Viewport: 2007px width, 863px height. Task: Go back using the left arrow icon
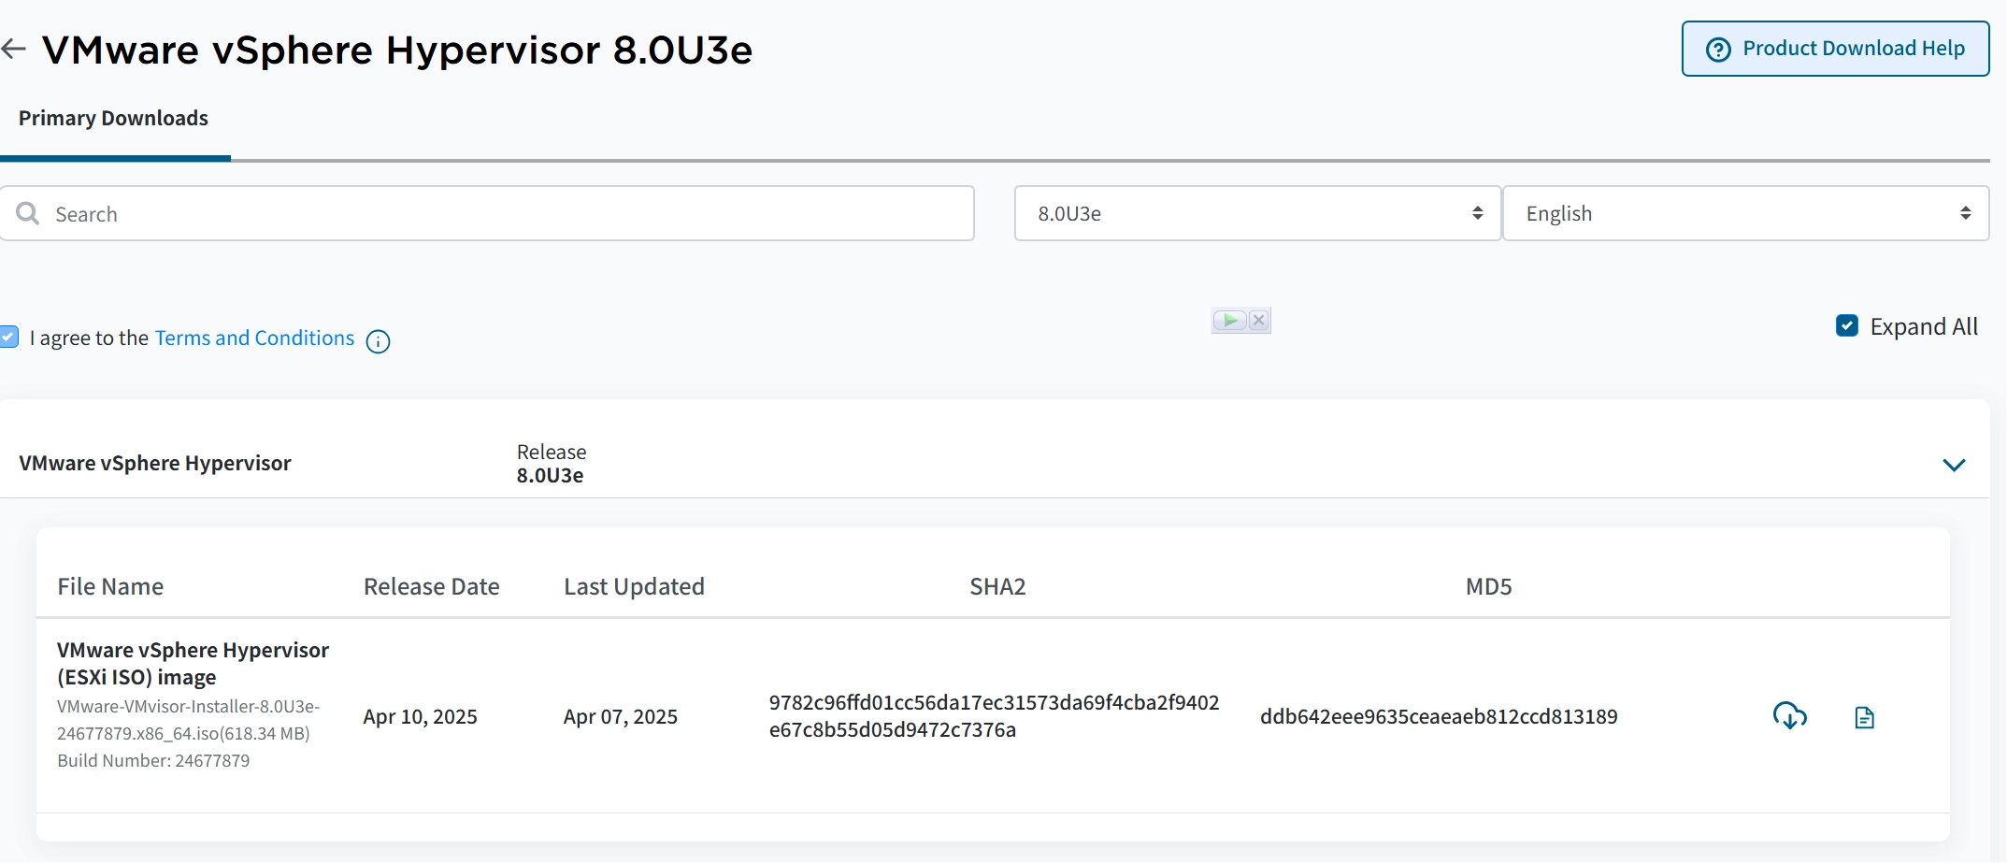pyautogui.click(x=13, y=49)
